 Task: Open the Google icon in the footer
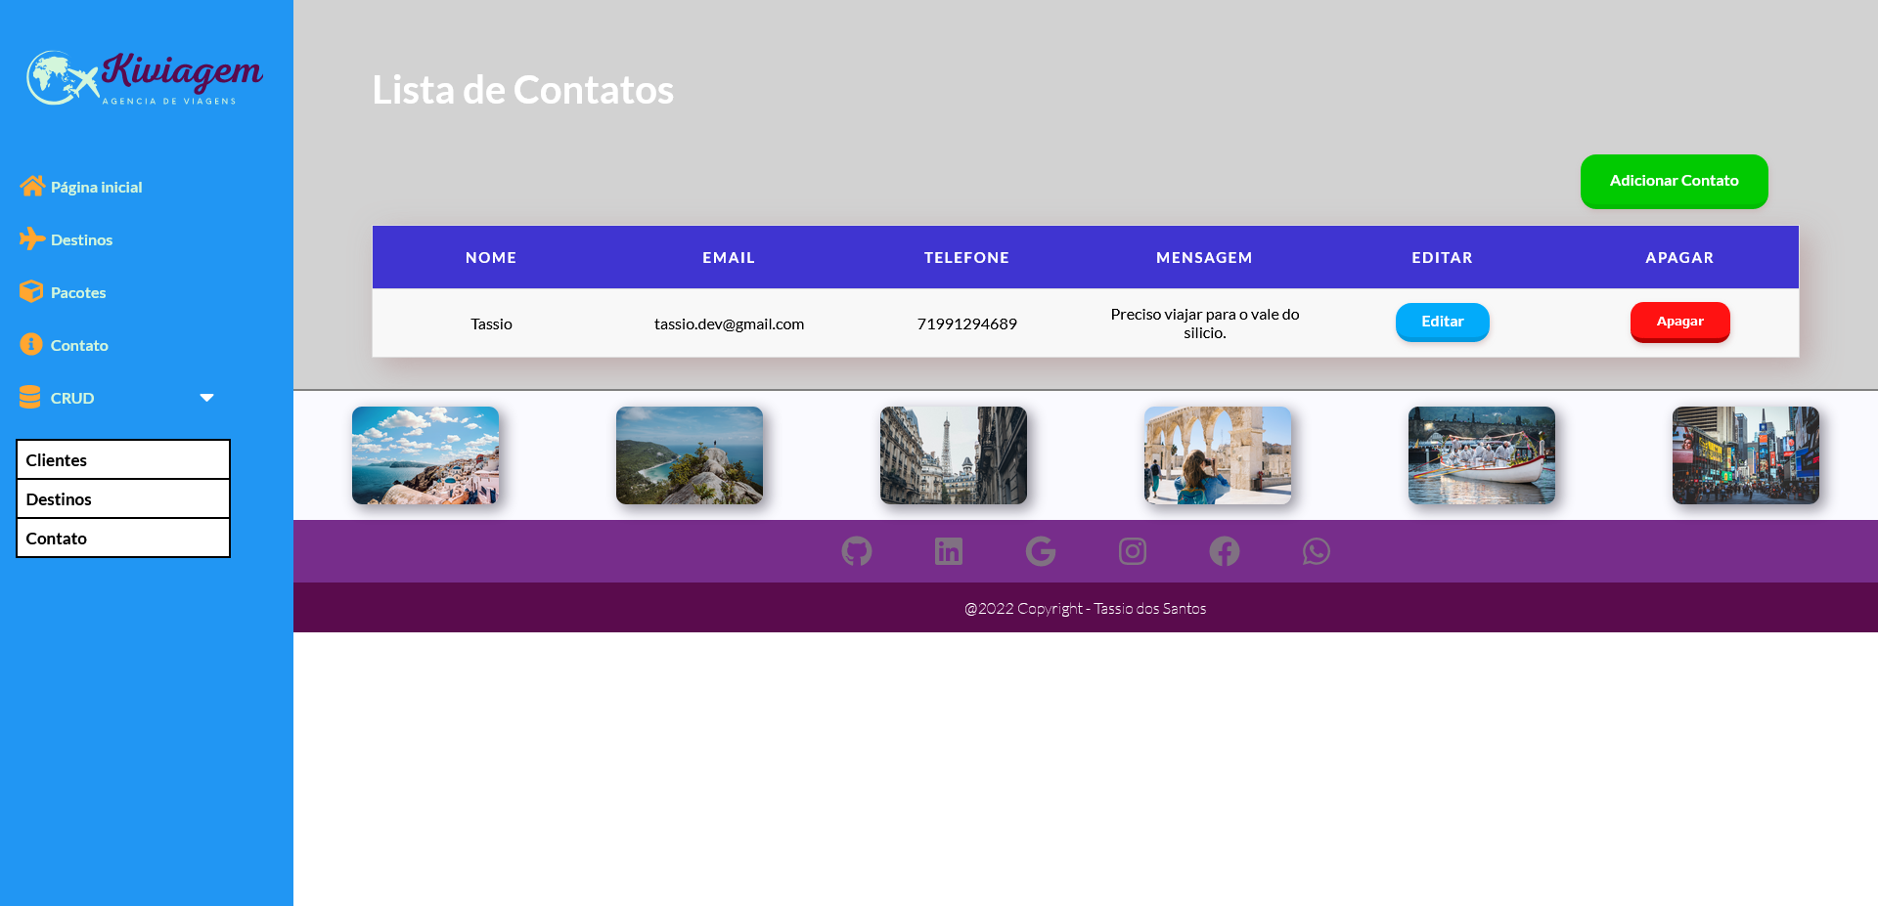pyautogui.click(x=1040, y=550)
